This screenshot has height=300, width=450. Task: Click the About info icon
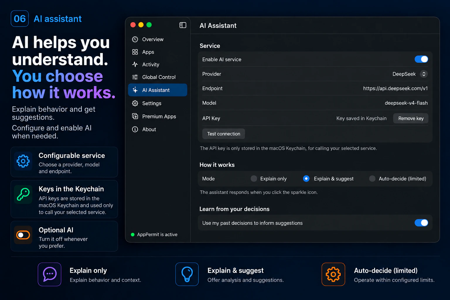tap(135, 129)
